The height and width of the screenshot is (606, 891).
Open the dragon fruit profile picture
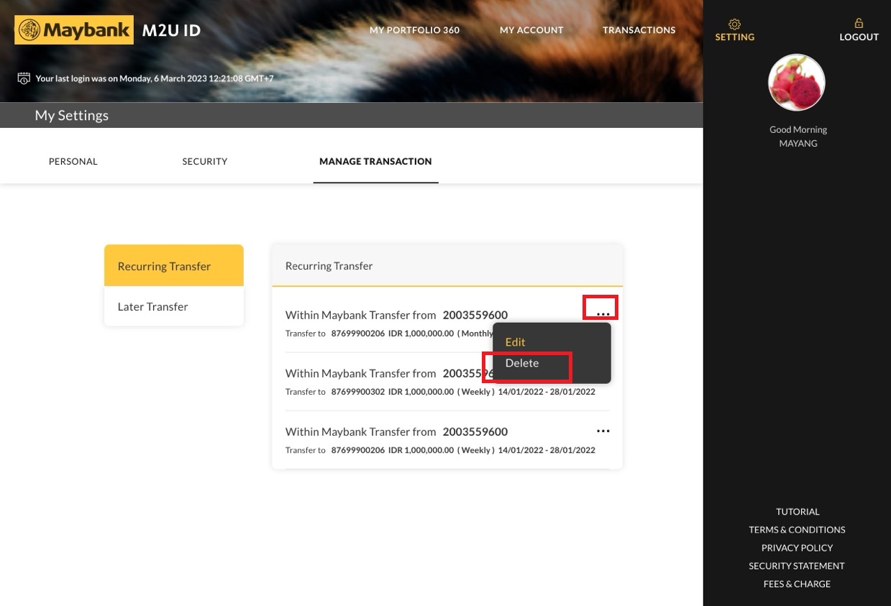[797, 83]
